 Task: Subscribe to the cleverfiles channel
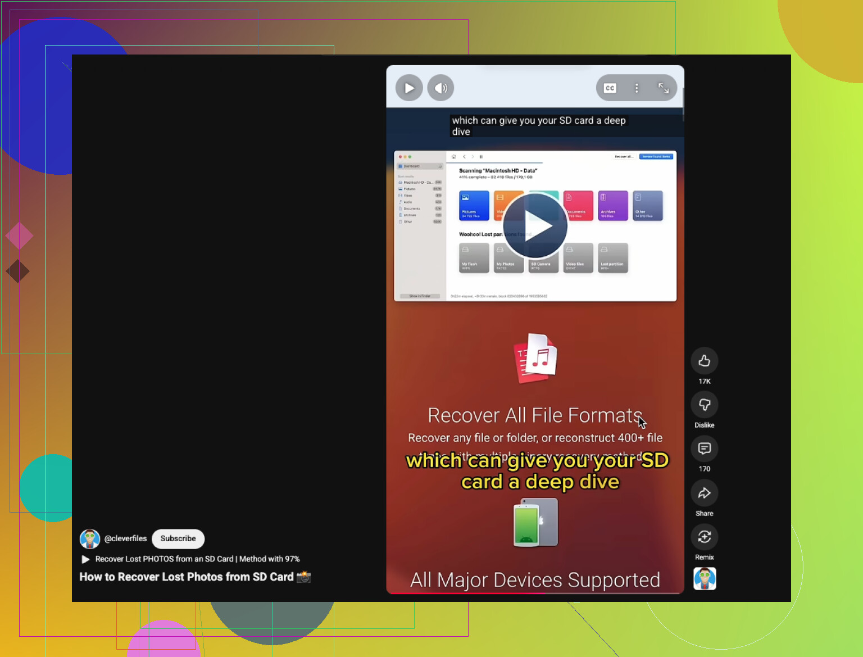[x=178, y=538]
